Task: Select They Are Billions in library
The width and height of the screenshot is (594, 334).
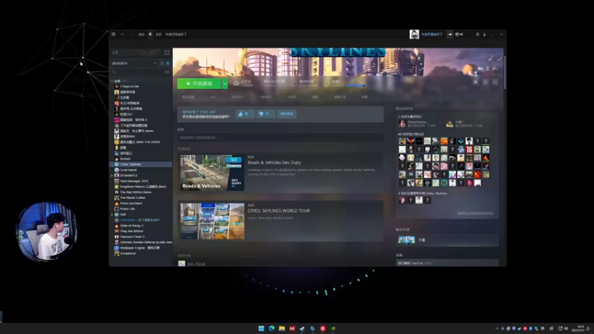Action: coord(131,231)
